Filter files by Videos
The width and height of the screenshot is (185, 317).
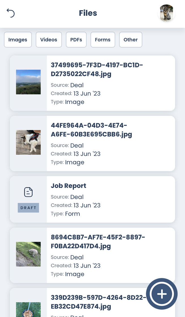coord(49,40)
